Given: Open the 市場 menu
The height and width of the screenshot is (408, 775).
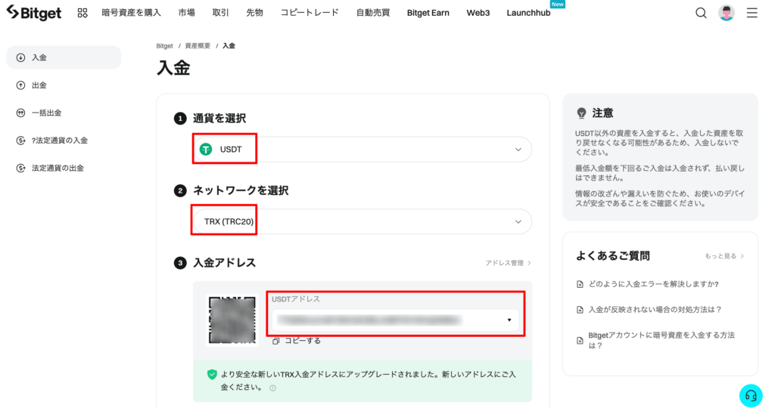Looking at the screenshot, I should point(186,13).
